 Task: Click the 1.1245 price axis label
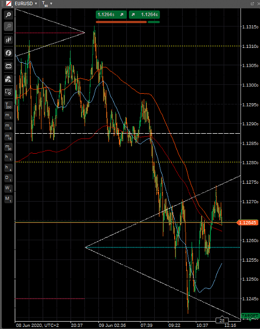250,298
